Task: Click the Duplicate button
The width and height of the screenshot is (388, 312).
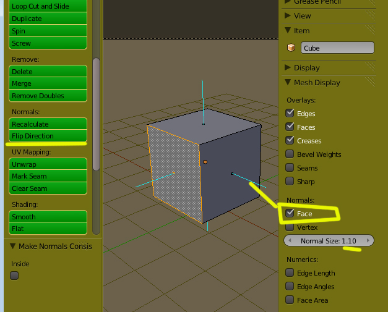Action: click(x=48, y=19)
